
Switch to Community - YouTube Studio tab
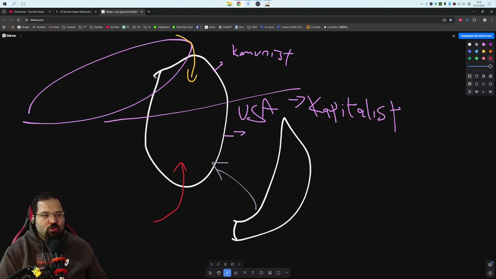pyautogui.click(x=29, y=12)
